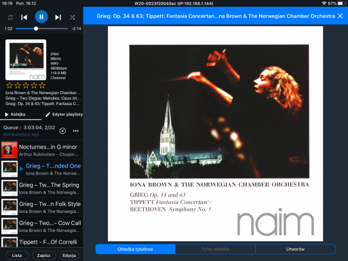This screenshot has height=261, width=348.
Task: Click the Queue : 3:03:04, 2/32 text
Action: [x=29, y=128]
